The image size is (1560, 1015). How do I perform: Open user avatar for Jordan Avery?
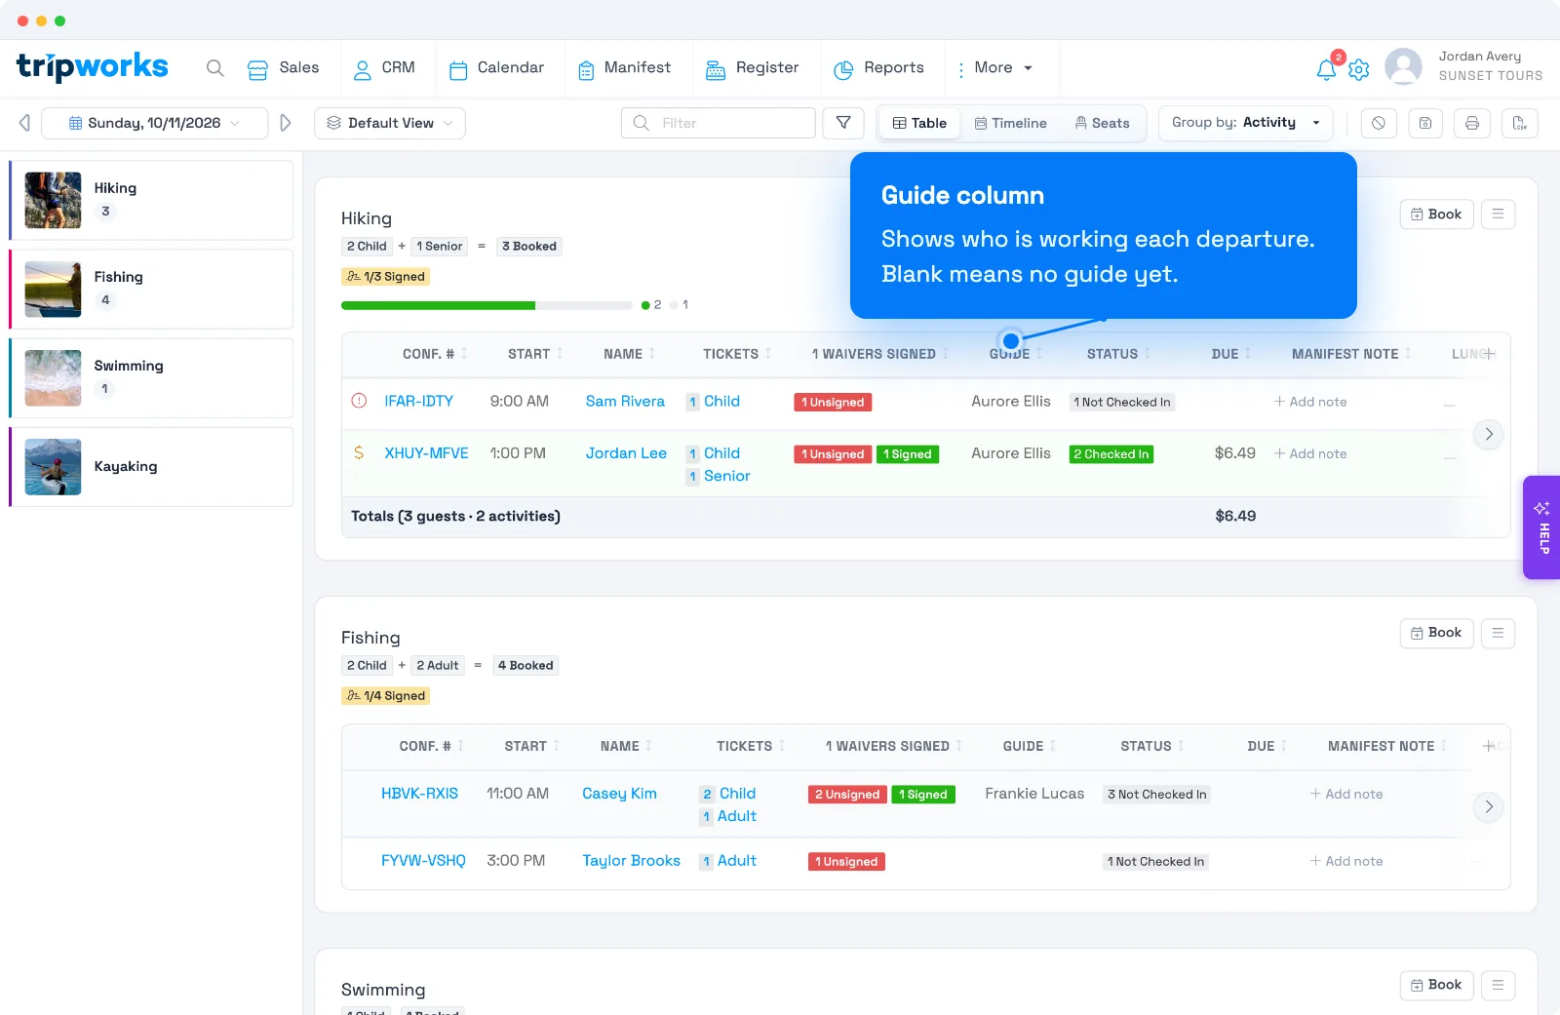pyautogui.click(x=1403, y=66)
